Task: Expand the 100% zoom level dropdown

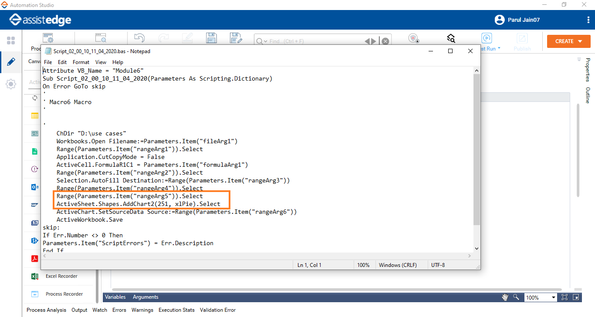Action: pyautogui.click(x=554, y=297)
